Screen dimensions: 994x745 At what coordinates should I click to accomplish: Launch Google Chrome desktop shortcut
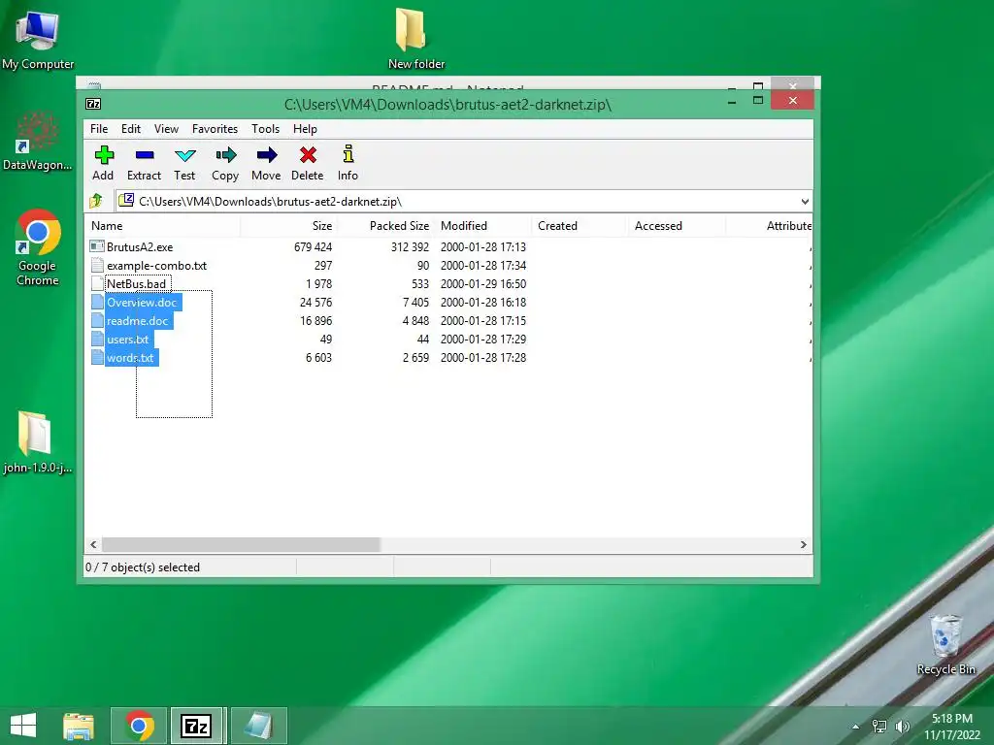click(38, 247)
